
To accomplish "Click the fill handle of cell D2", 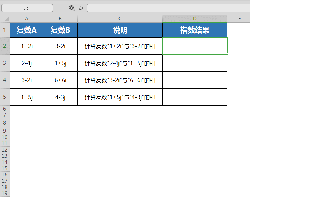I will click(227, 54).
